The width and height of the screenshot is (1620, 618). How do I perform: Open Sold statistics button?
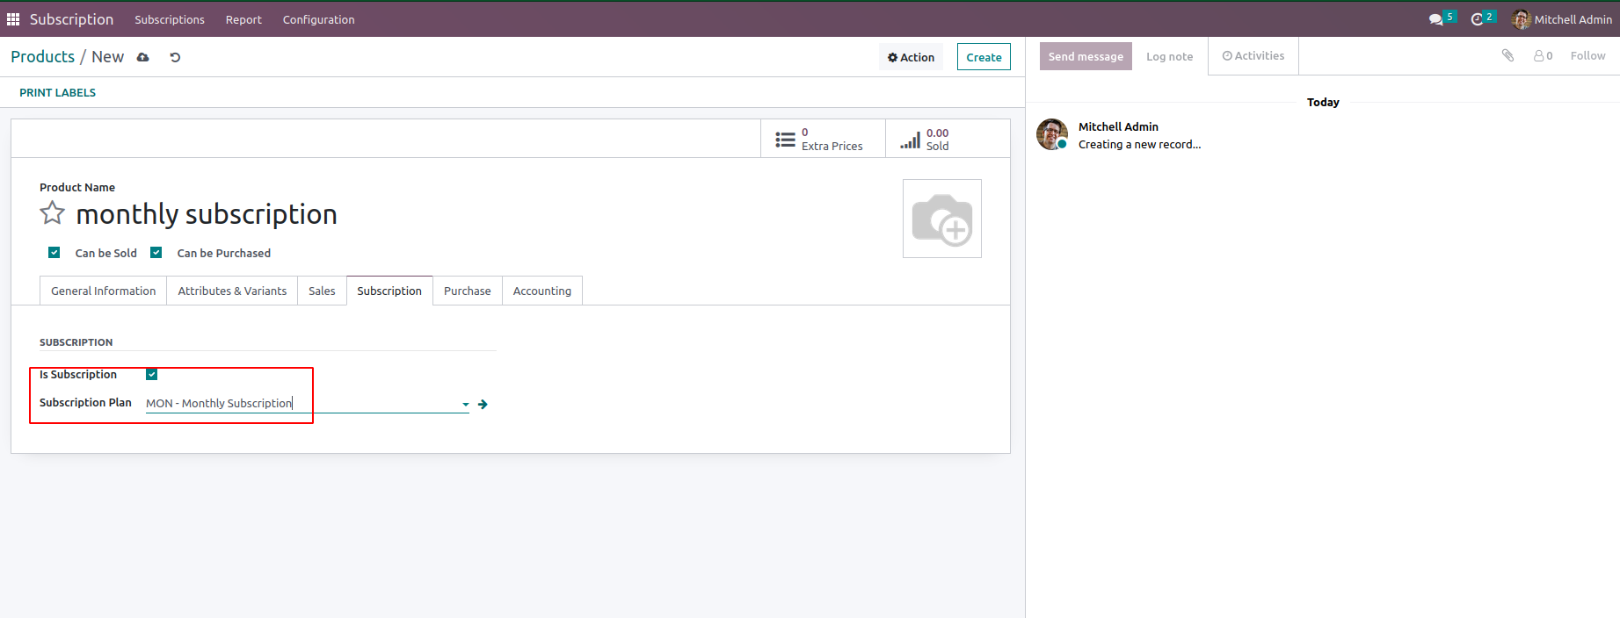[947, 139]
